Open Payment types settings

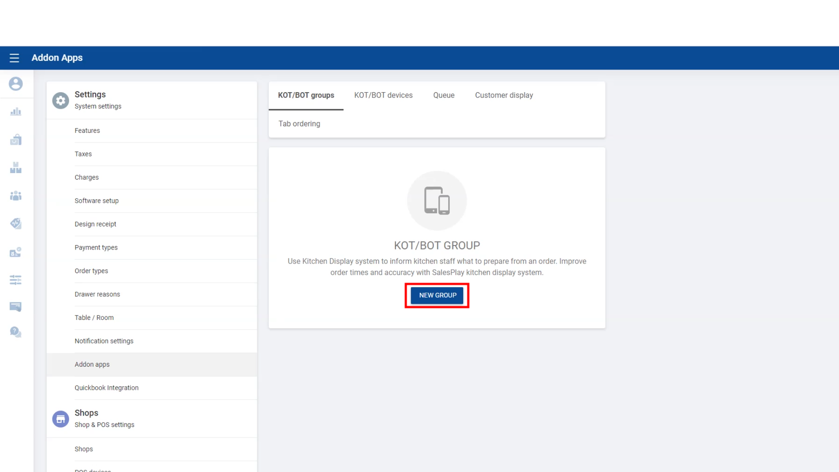coord(96,247)
